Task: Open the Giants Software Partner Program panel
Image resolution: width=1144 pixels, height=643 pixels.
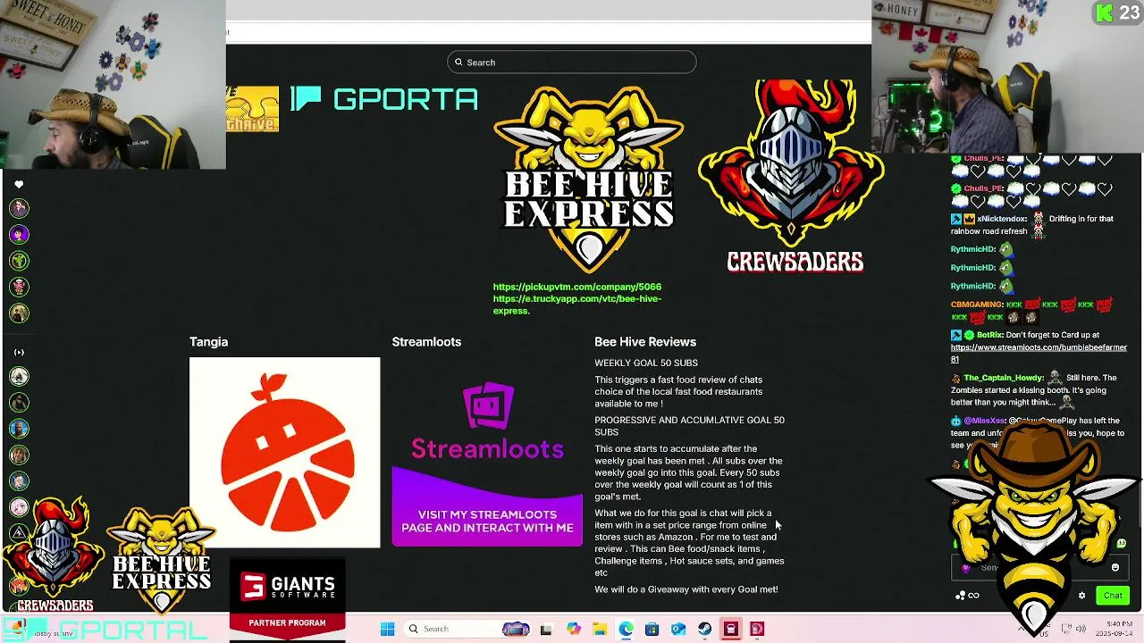Action: point(287,598)
